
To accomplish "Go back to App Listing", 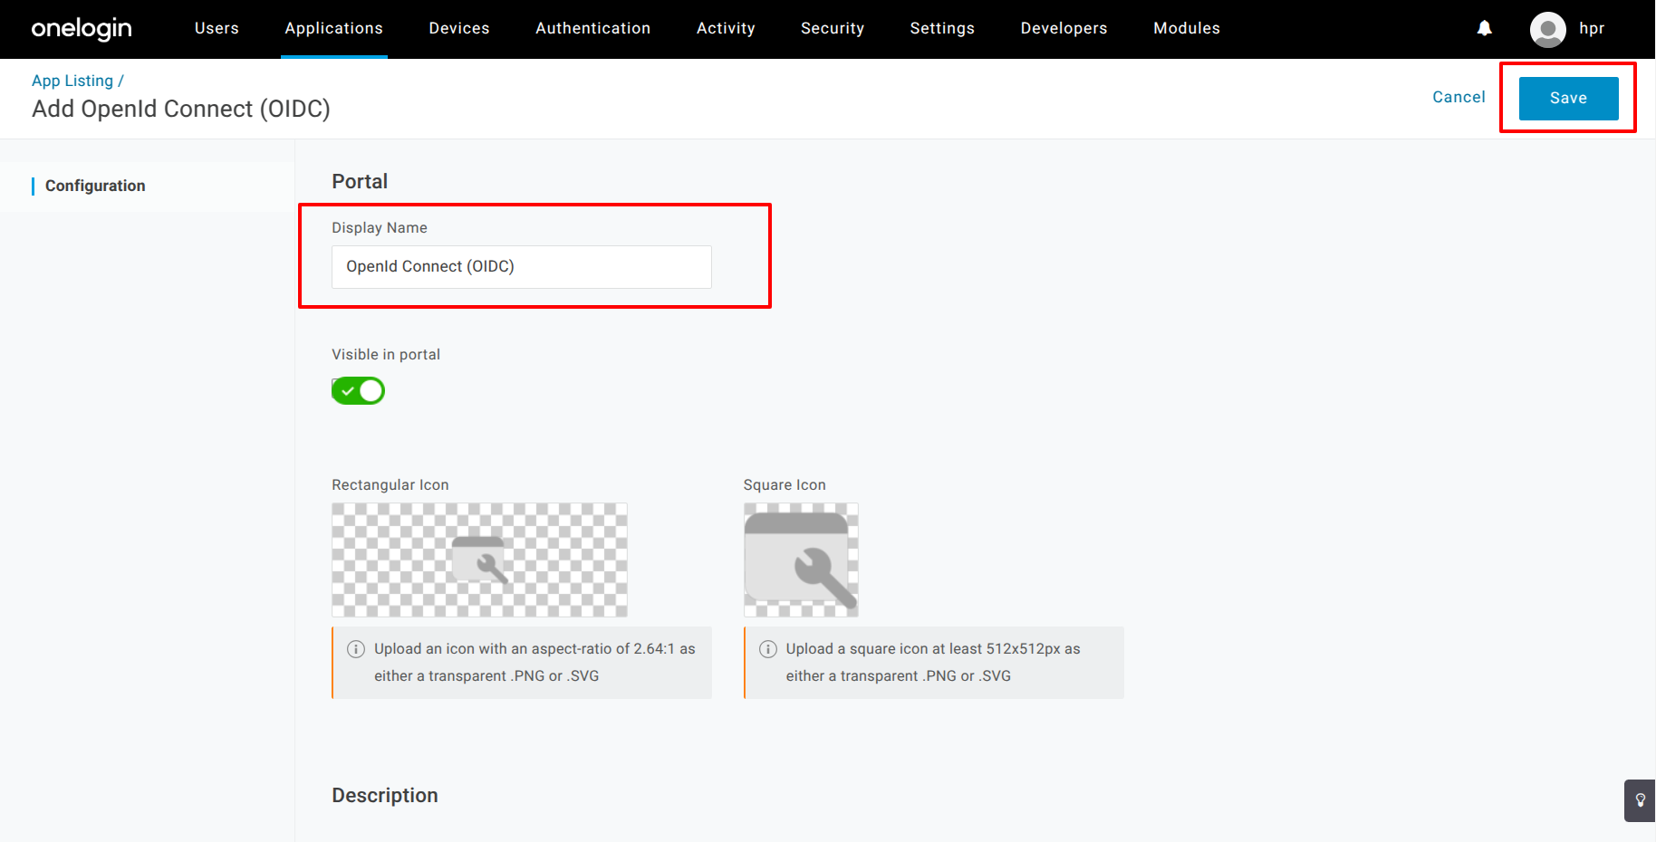I will coord(72,81).
